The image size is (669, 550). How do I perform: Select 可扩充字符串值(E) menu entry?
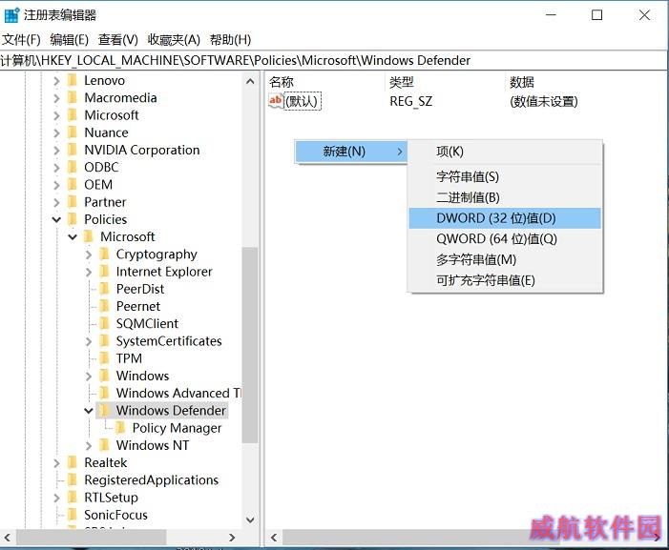pos(505,281)
